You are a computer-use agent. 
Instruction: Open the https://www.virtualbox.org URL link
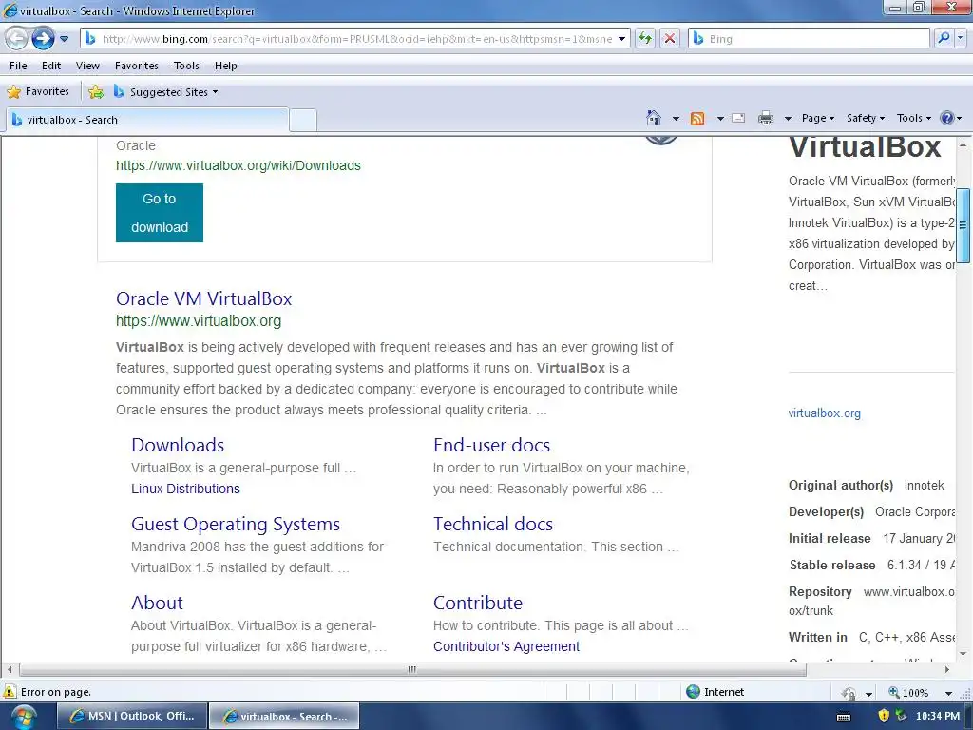click(x=199, y=321)
